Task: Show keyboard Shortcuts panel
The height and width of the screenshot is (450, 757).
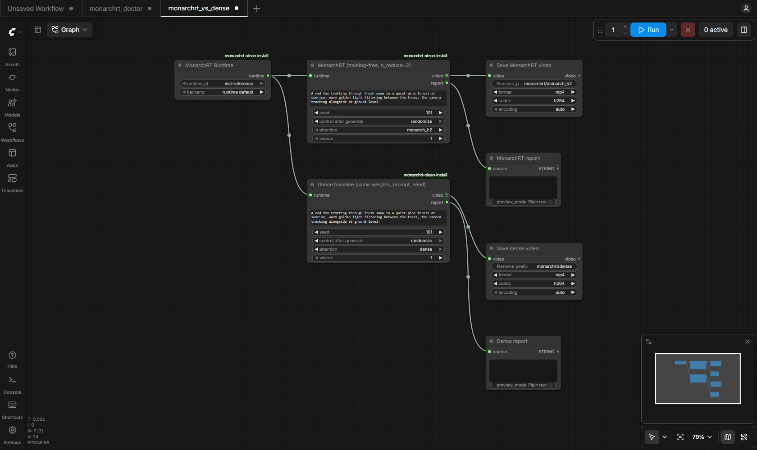Action: click(12, 410)
